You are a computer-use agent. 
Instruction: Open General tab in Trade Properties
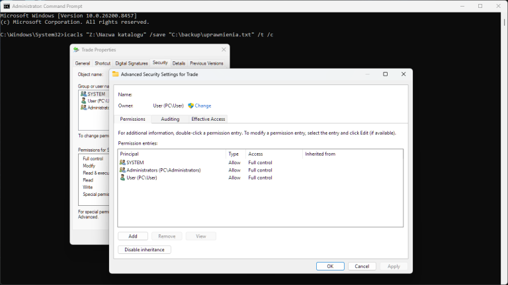(82, 63)
